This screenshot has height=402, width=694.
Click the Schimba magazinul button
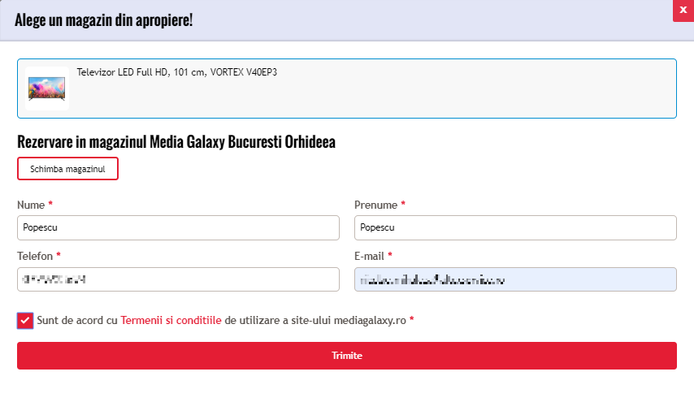[x=67, y=168]
